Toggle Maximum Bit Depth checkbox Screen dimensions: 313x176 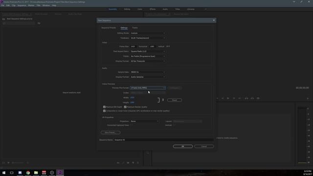[104, 107]
